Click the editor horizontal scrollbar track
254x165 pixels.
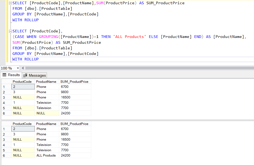[139, 68]
